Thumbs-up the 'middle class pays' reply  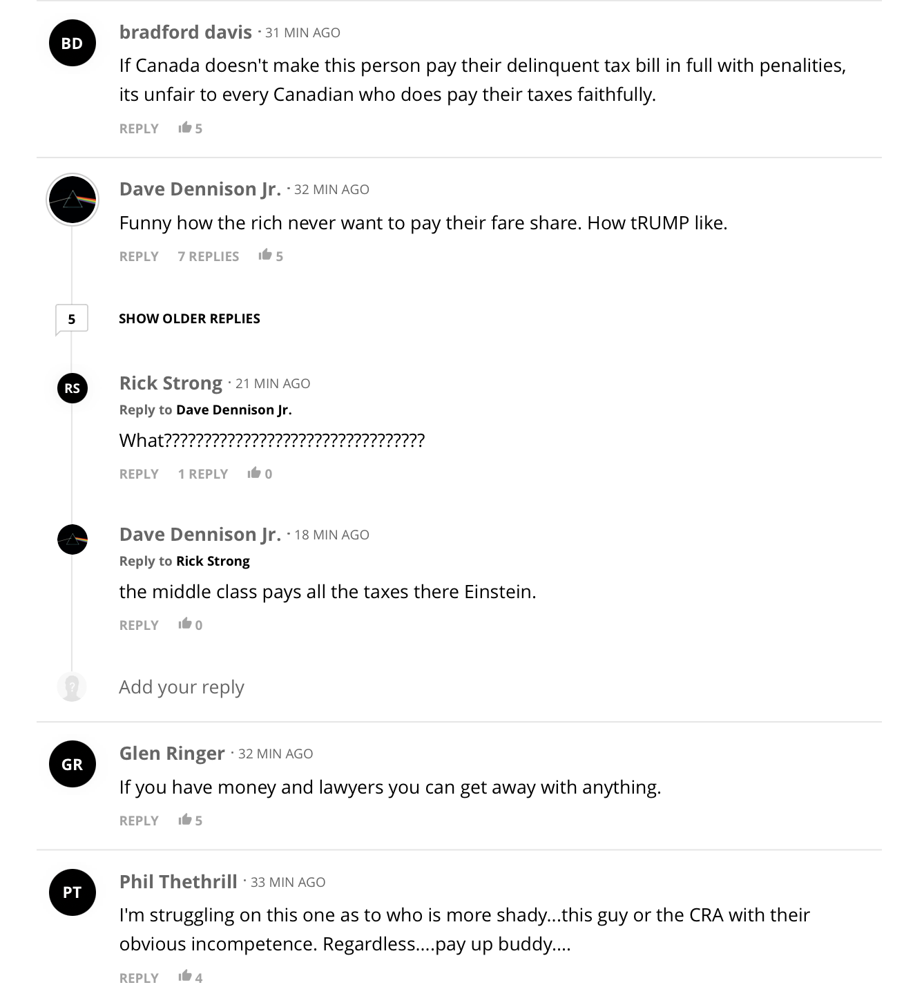click(184, 624)
